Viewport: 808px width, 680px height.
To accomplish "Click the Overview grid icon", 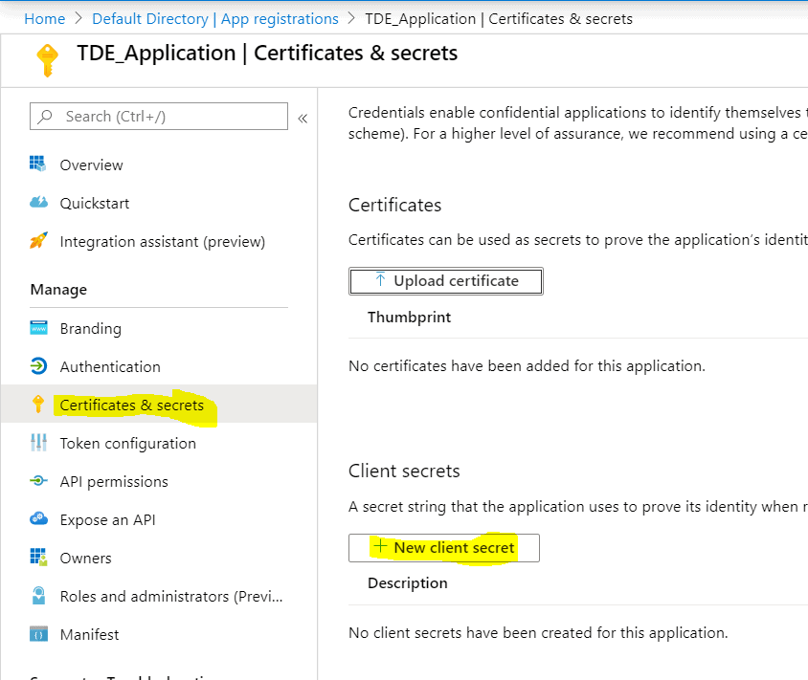I will (x=38, y=165).
